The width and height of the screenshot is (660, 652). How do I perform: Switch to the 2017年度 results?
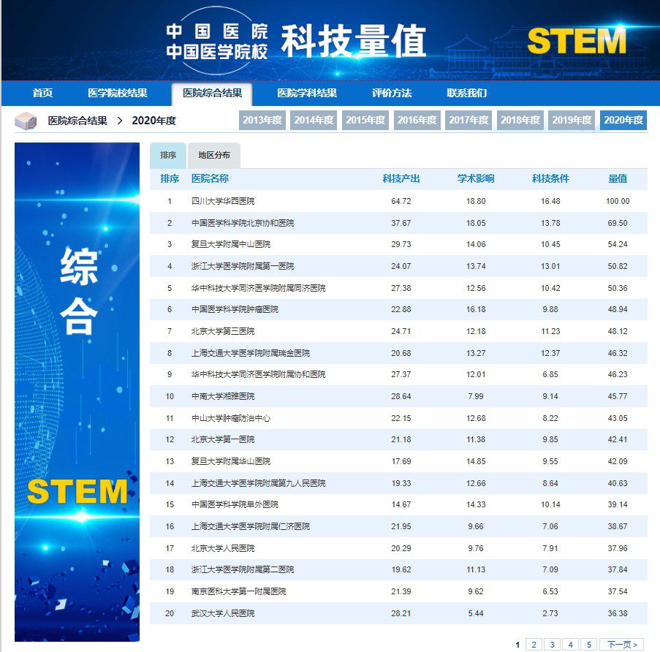pyautogui.click(x=469, y=121)
